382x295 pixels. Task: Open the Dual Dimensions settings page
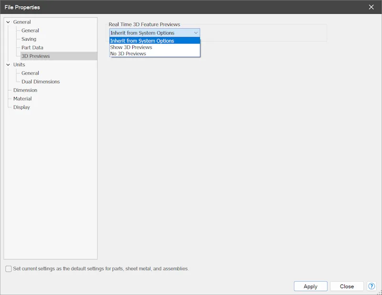[x=41, y=82]
